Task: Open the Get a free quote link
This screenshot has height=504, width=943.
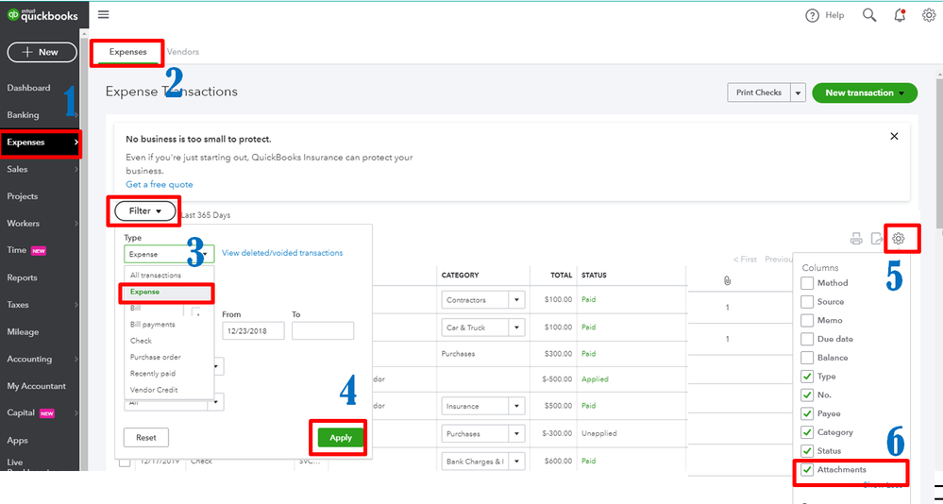Action: point(160,185)
